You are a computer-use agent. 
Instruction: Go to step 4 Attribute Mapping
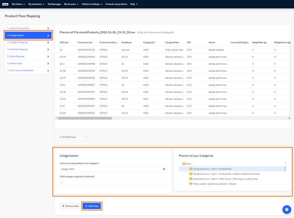[18, 50]
